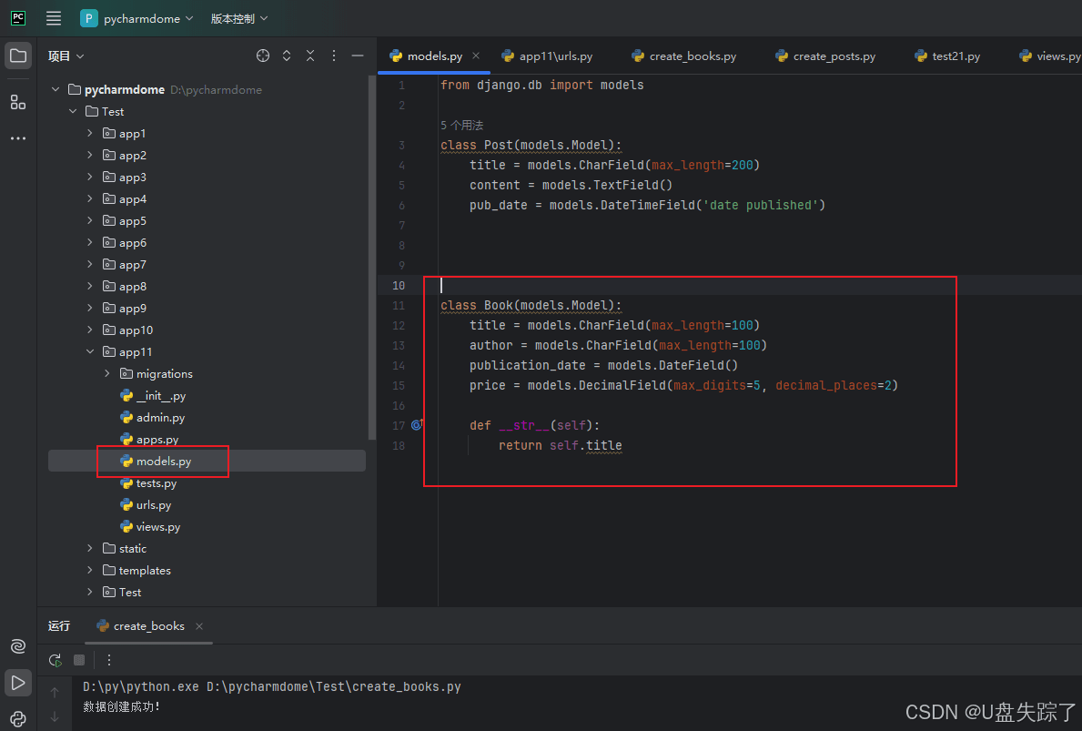Expand the templates folder
1082x731 pixels.
coord(90,570)
